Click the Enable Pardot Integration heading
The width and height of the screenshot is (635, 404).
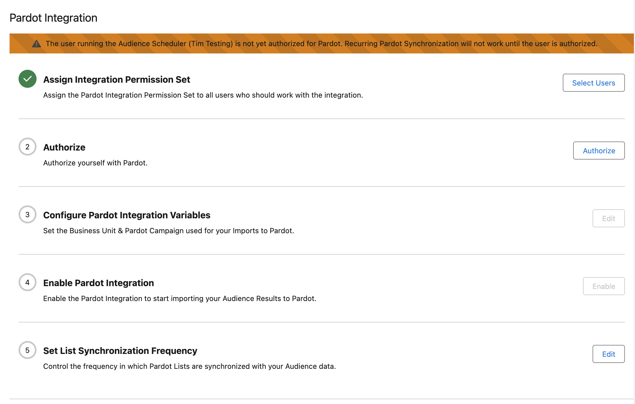click(x=98, y=283)
